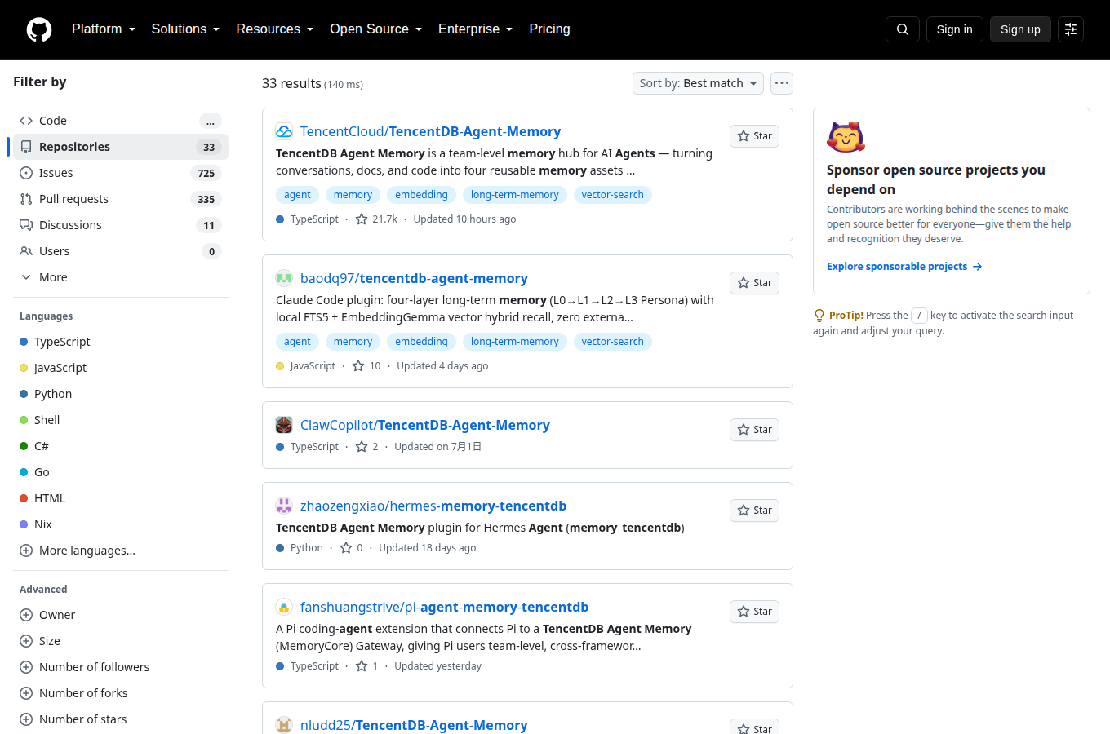Click the star count 0 of hermes-memory-tencentdb
Viewport: 1110px width, 734px height.
[x=351, y=548]
